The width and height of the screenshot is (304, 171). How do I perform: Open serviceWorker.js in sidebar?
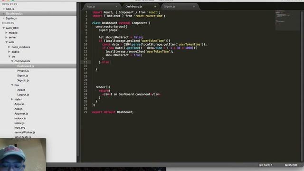(x=25, y=133)
